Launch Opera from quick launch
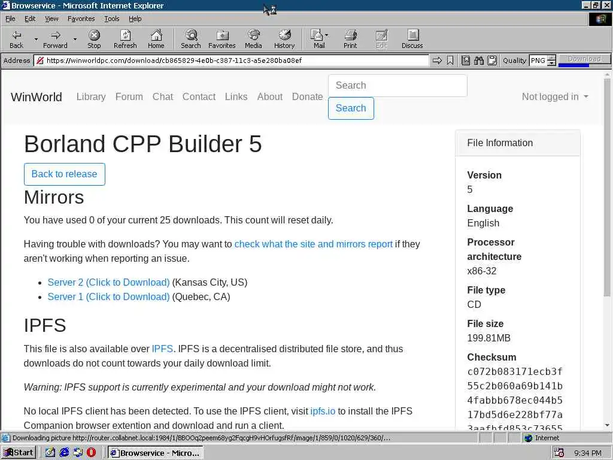The image size is (613, 460). point(91,453)
